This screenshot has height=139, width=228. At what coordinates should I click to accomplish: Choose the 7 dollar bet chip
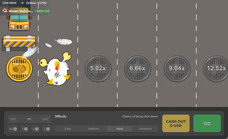tap(47, 129)
